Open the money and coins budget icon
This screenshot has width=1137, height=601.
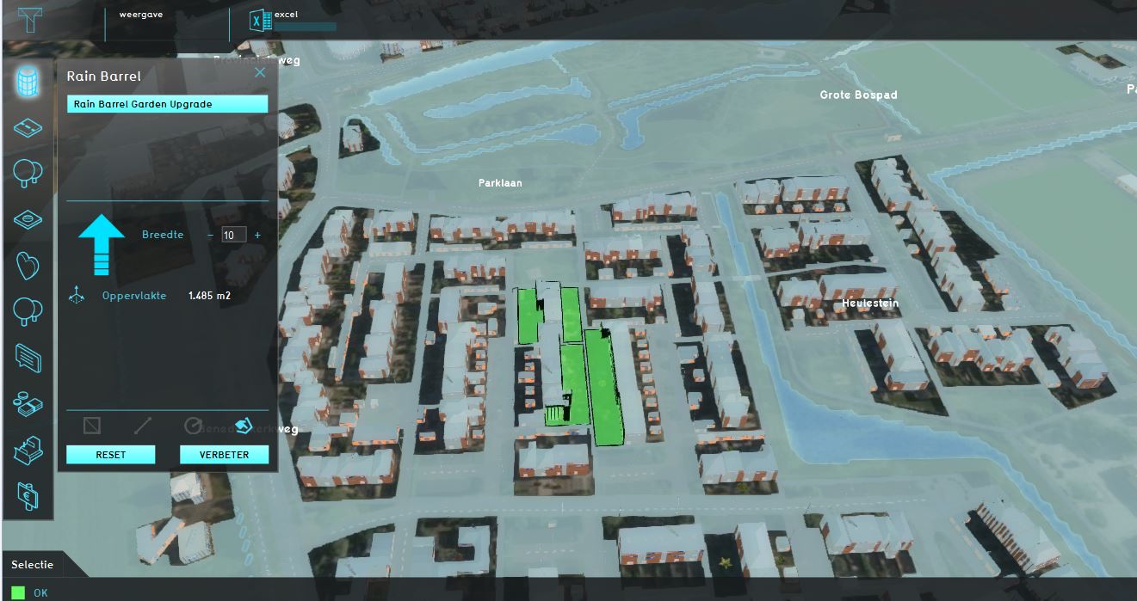click(x=28, y=403)
